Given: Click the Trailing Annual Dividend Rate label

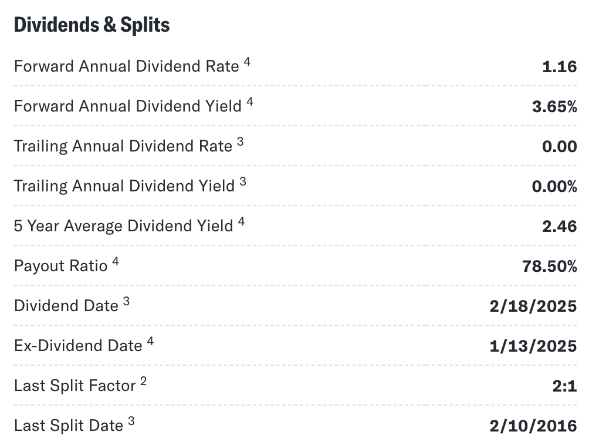Looking at the screenshot, I should [x=123, y=146].
